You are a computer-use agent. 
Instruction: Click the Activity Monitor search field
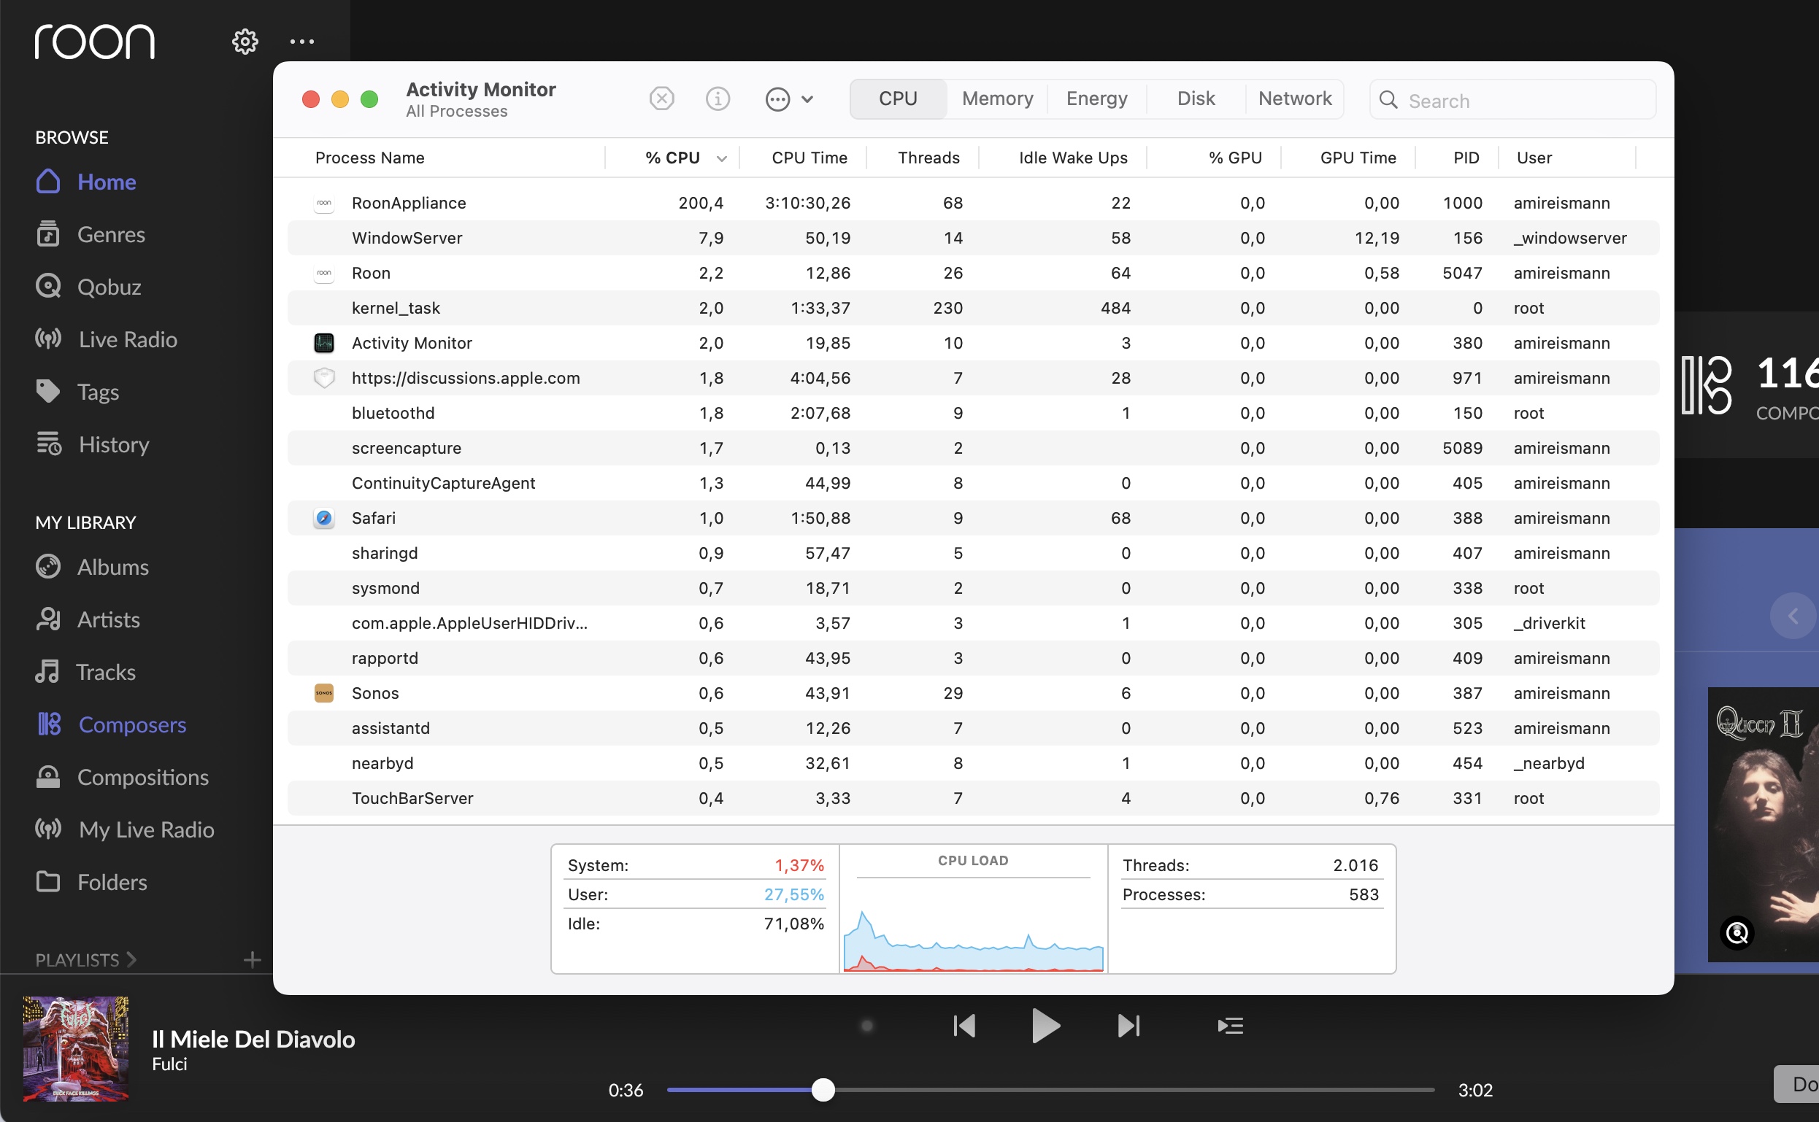pyautogui.click(x=1512, y=100)
